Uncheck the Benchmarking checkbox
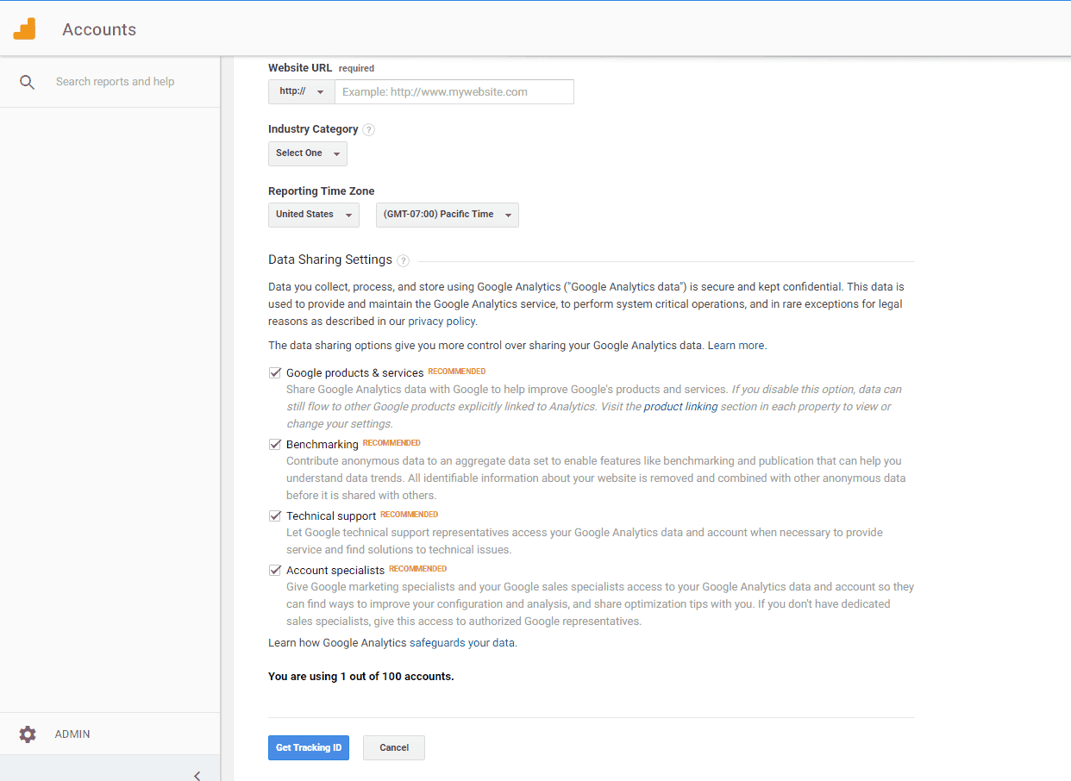This screenshot has width=1071, height=781. point(276,445)
